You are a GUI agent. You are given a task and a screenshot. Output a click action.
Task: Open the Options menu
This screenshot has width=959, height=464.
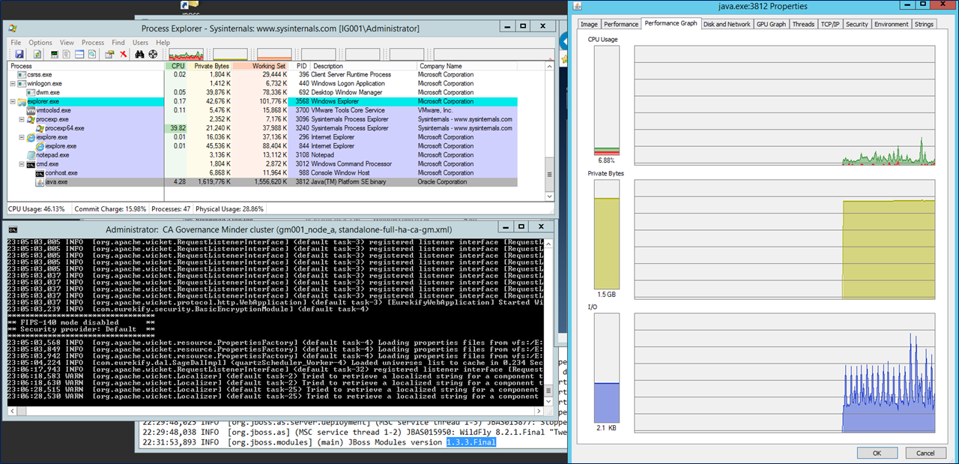point(40,43)
